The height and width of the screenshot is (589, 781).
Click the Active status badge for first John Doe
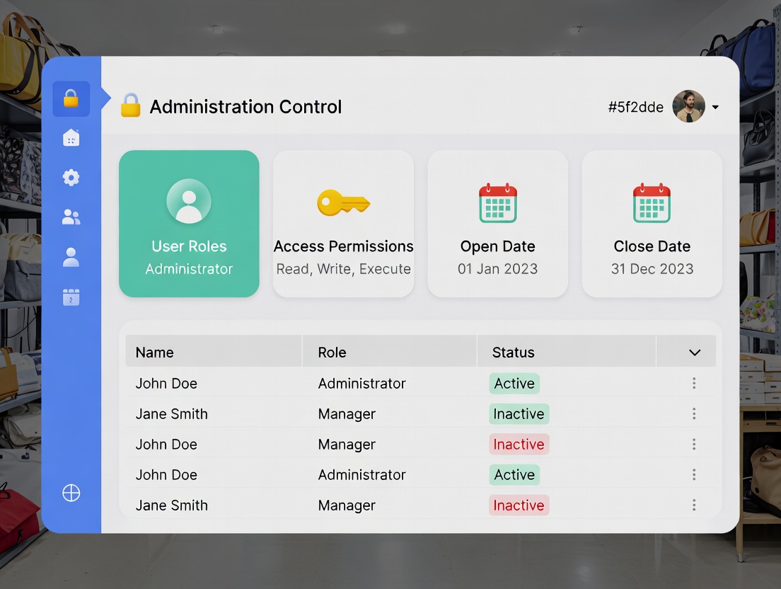[514, 384]
